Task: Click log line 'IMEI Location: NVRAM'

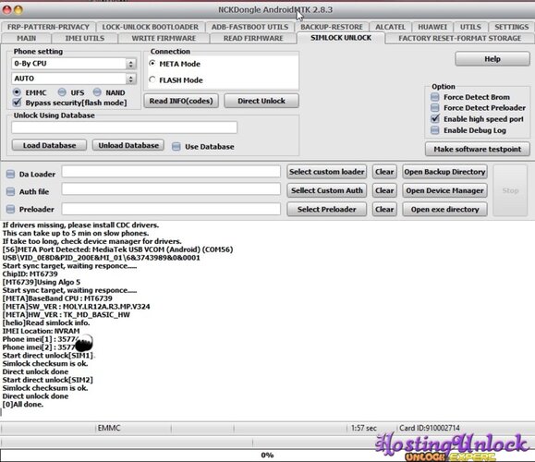Action: tap(41, 331)
